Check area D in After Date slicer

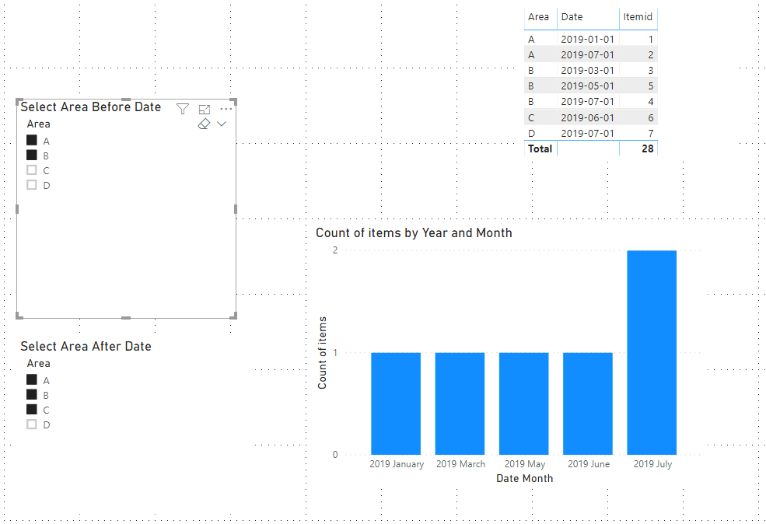[32, 424]
